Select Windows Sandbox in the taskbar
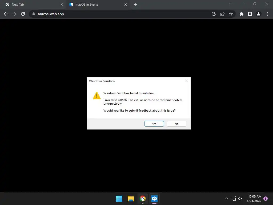 [x=154, y=199]
